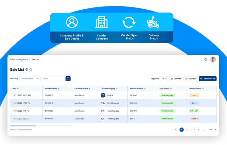Click the Delivery Status scooter icon
The image size is (227, 145).
(x=153, y=22)
